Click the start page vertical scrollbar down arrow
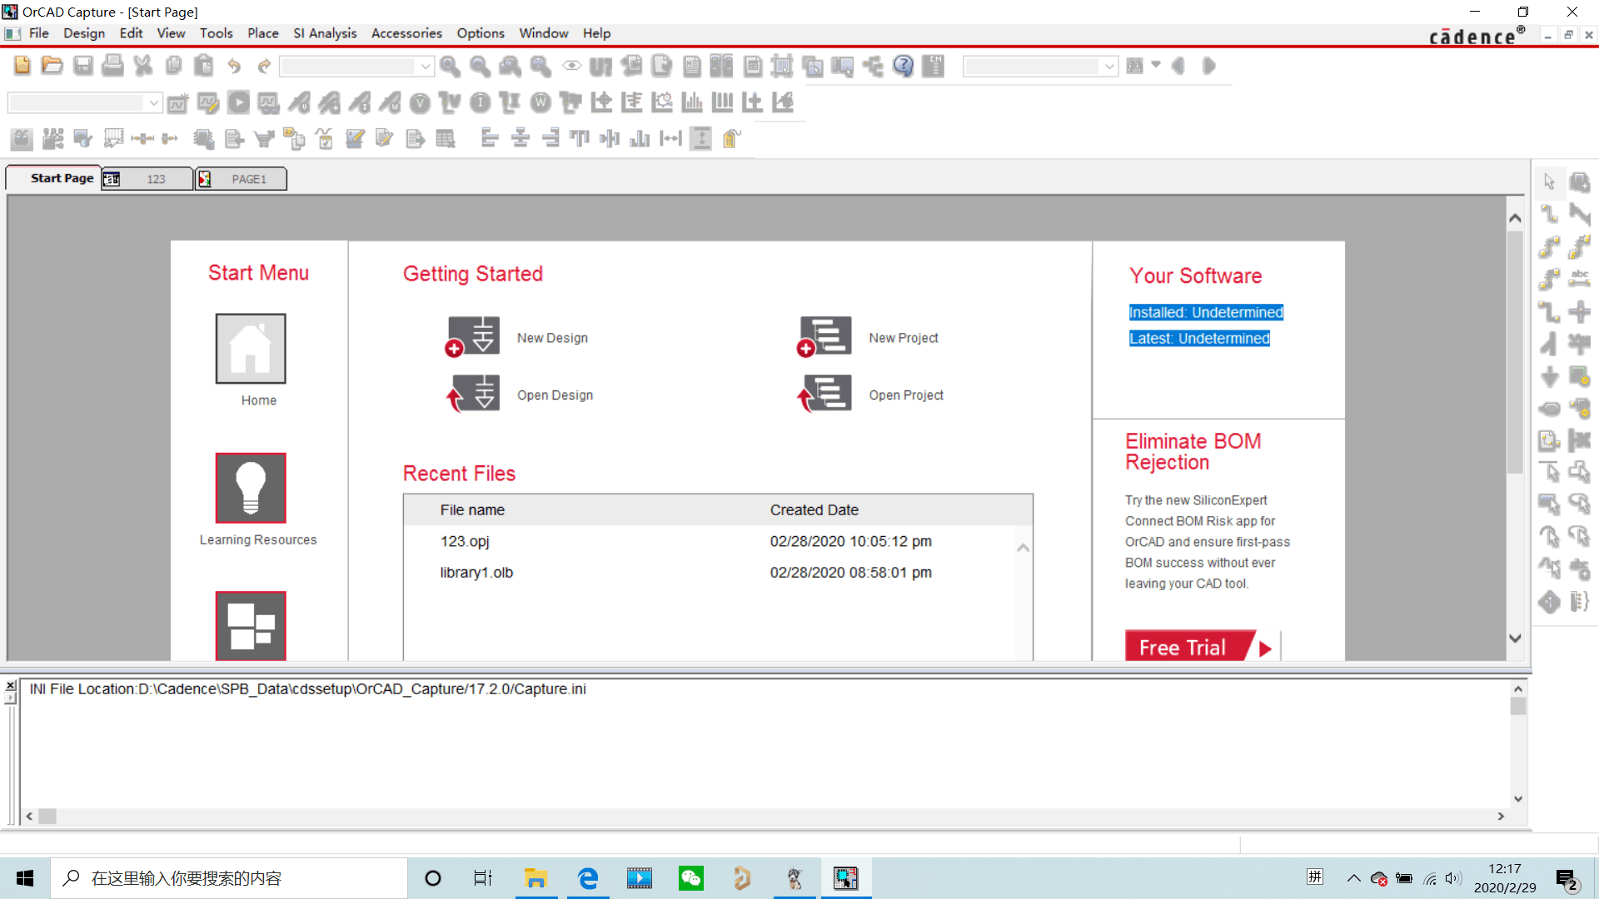Viewport: 1599px width, 899px height. pos(1515,638)
